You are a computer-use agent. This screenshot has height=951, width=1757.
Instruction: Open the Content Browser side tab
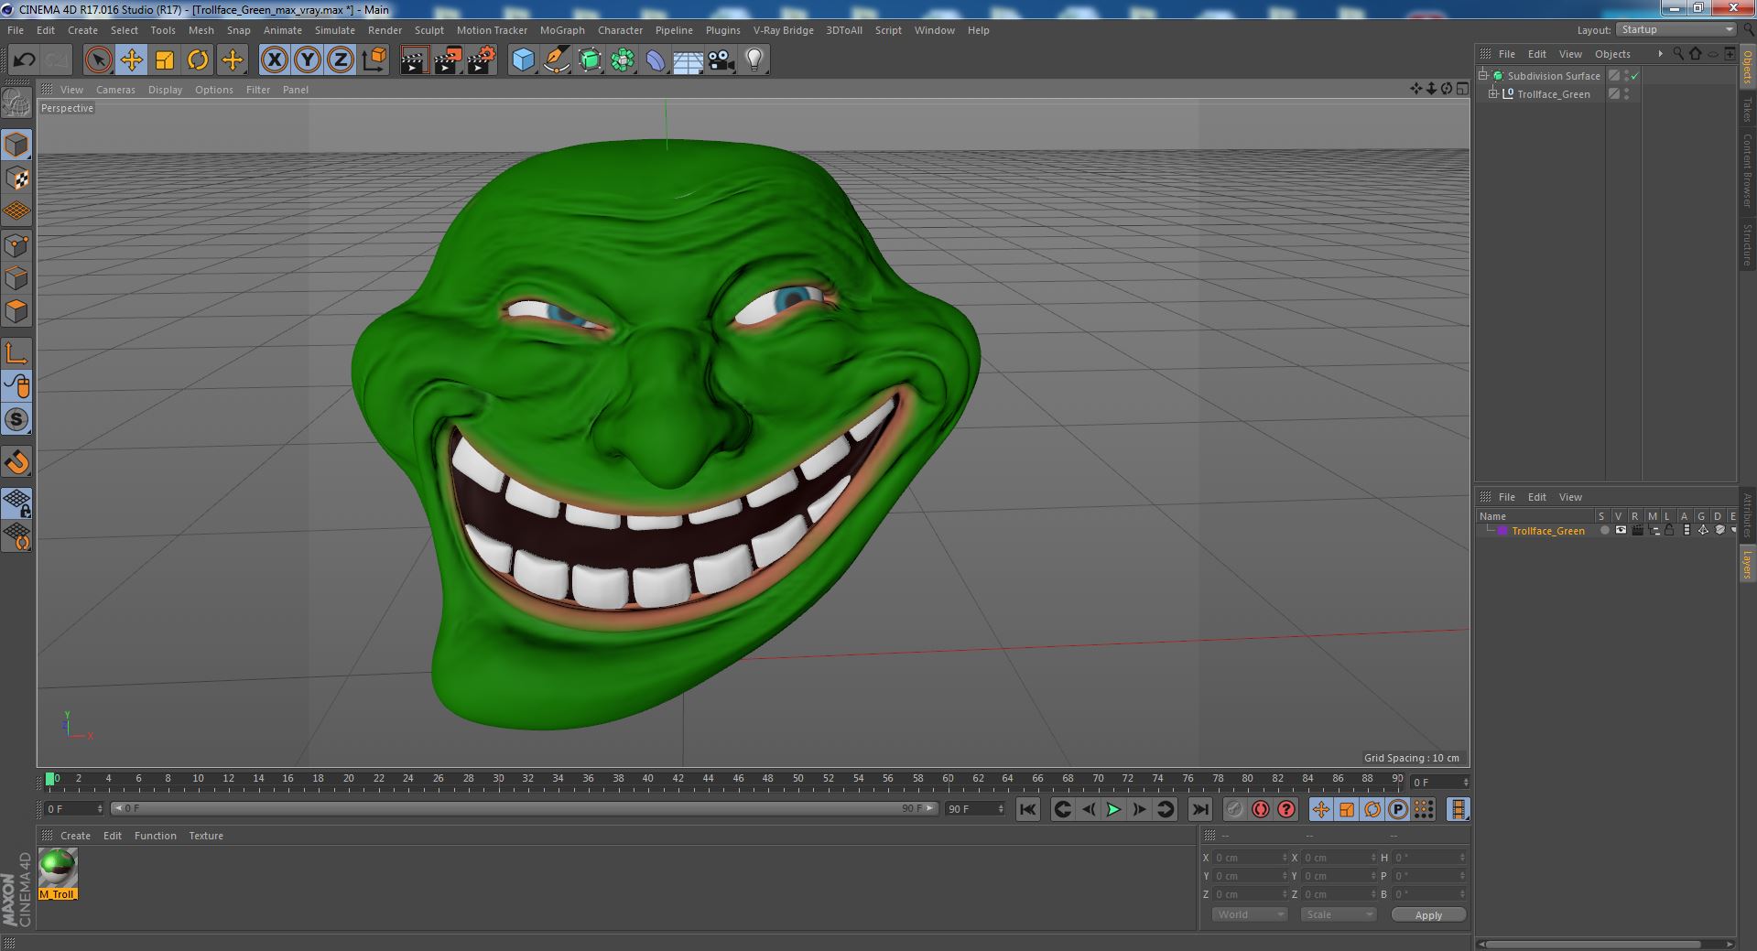[1747, 170]
